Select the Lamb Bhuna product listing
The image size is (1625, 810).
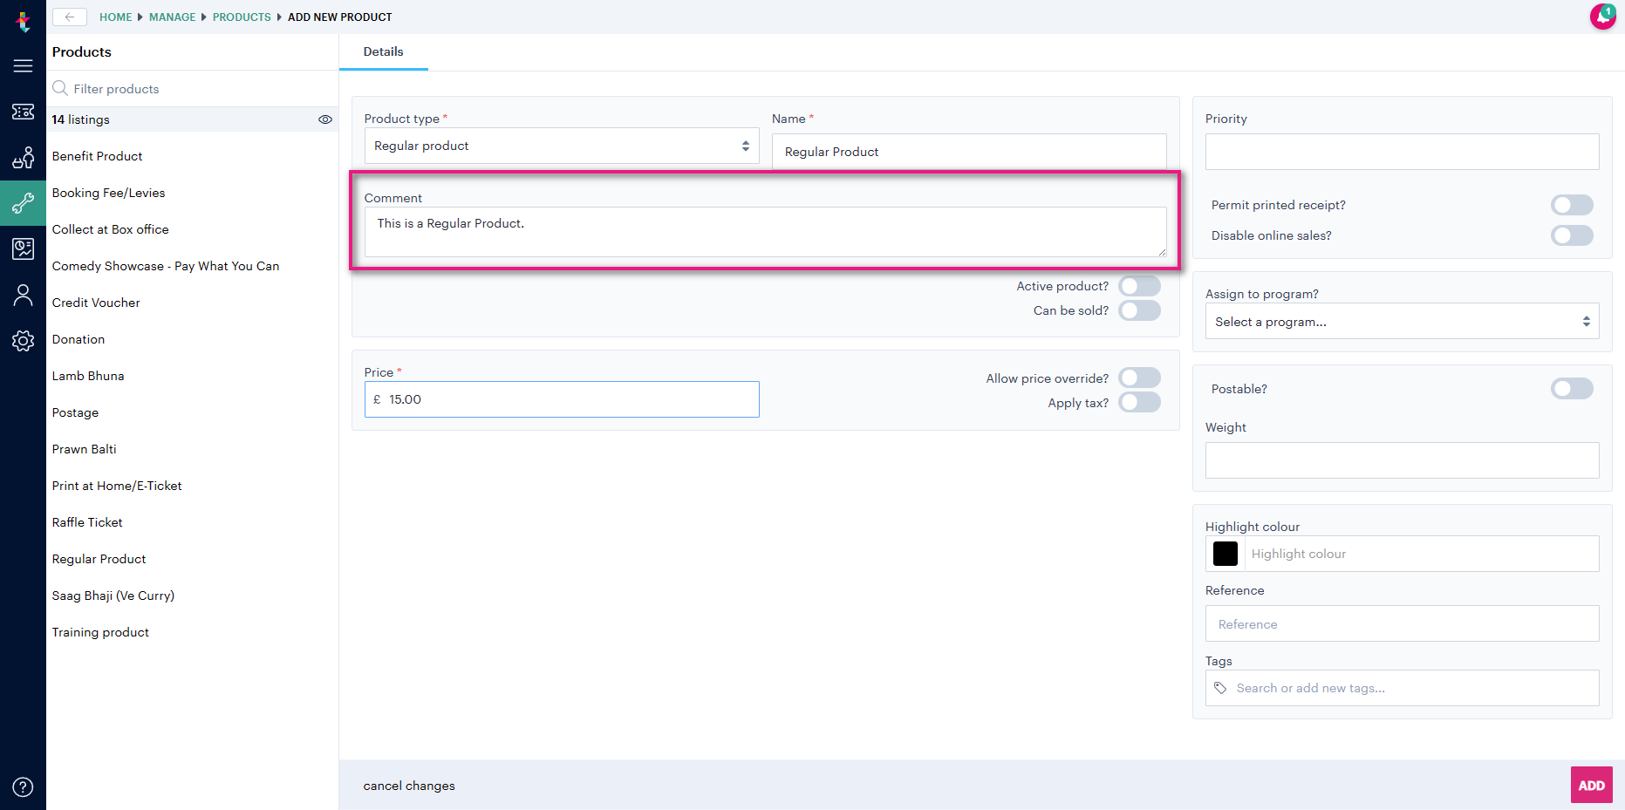coord(87,376)
